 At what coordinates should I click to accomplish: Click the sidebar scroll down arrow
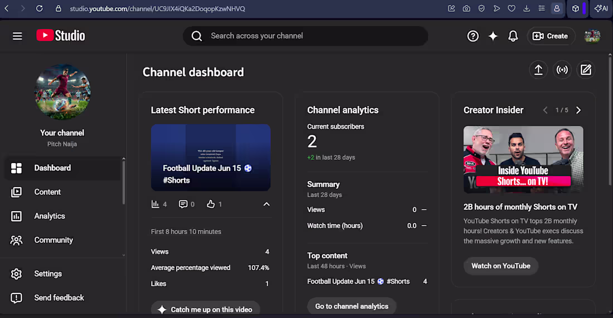(x=124, y=255)
